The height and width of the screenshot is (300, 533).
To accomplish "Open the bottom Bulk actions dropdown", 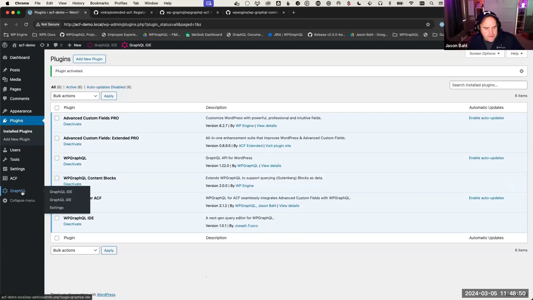I will [75, 250].
